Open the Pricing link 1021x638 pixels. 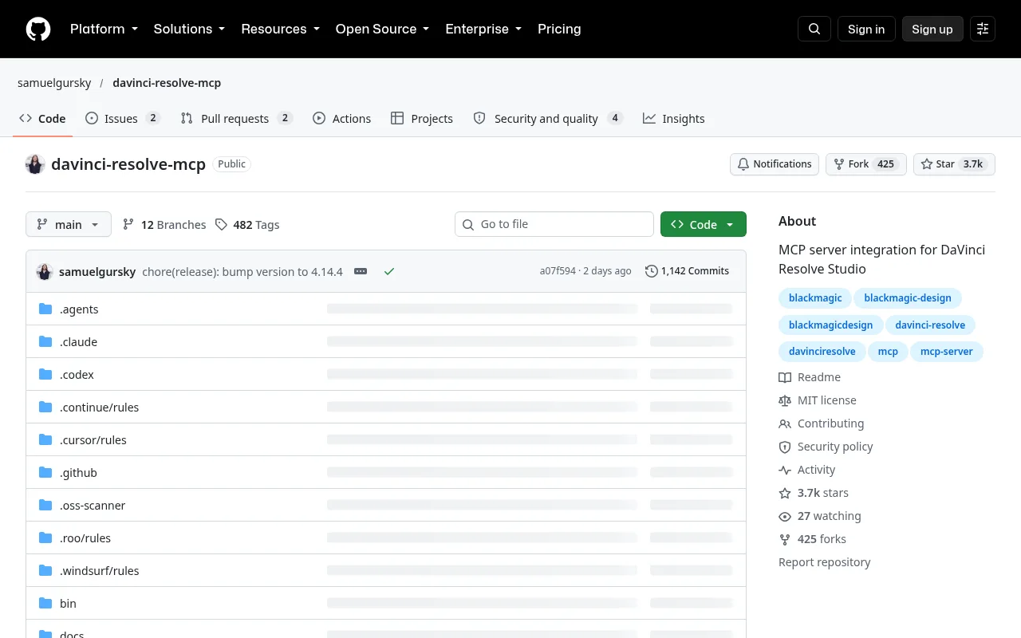point(559,29)
